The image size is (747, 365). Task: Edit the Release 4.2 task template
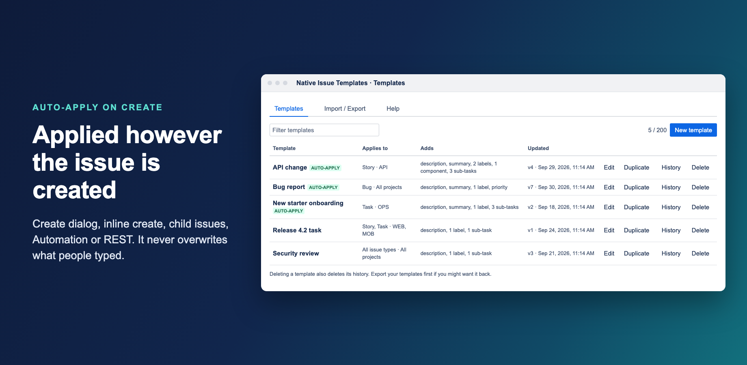coord(609,230)
